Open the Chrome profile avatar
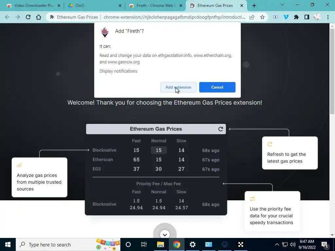The image size is (335, 251). click(317, 17)
